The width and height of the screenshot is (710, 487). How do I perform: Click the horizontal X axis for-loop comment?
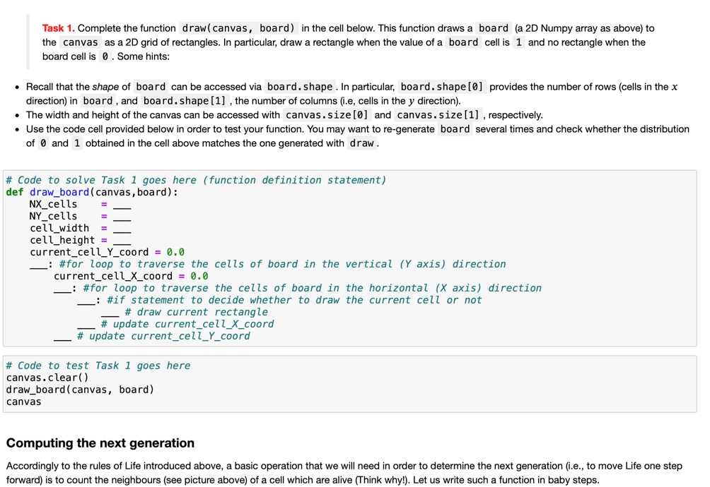click(311, 287)
